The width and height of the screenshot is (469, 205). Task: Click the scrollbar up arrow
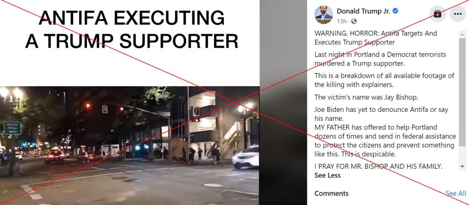(x=463, y=34)
